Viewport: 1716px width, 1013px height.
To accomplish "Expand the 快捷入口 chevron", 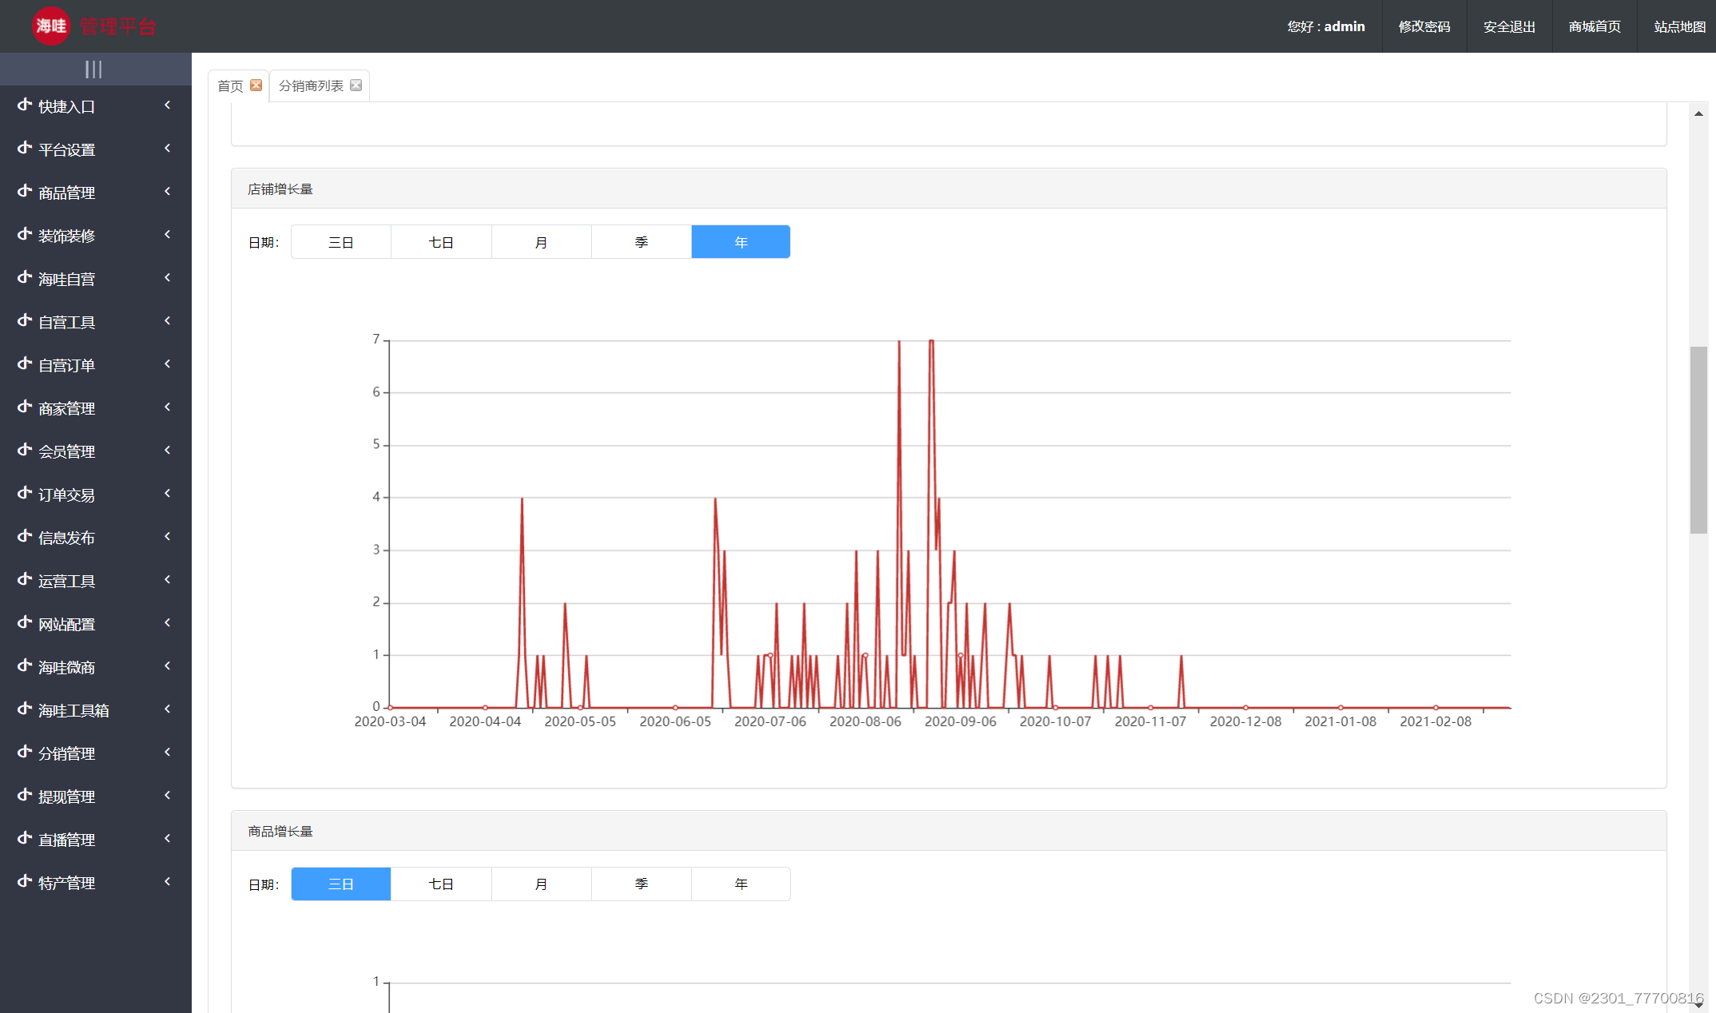I will pyautogui.click(x=167, y=105).
